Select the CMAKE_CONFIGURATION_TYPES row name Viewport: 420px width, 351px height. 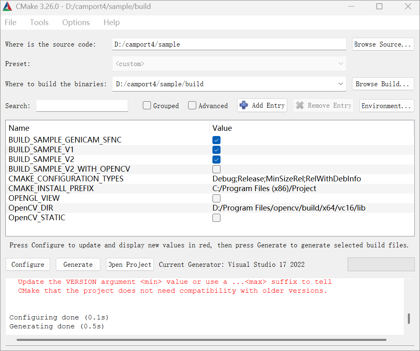[x=66, y=179]
